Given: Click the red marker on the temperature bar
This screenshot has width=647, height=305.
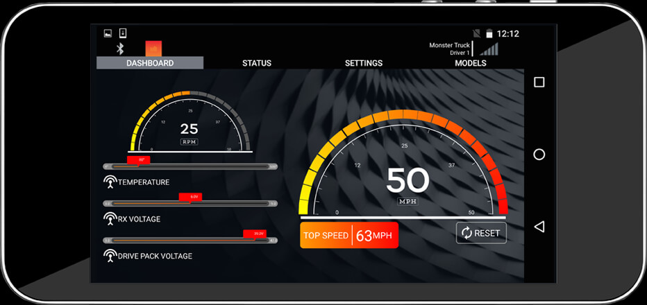Looking at the screenshot, I should [x=139, y=160].
